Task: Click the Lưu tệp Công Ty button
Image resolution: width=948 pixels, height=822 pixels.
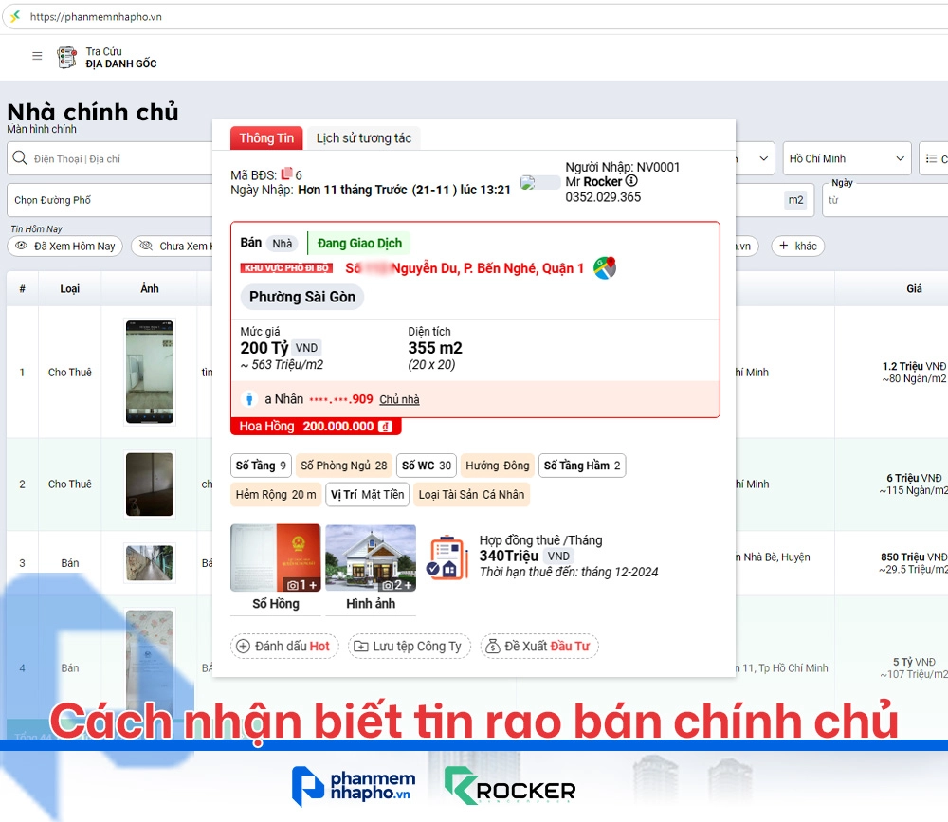Action: pos(409,646)
